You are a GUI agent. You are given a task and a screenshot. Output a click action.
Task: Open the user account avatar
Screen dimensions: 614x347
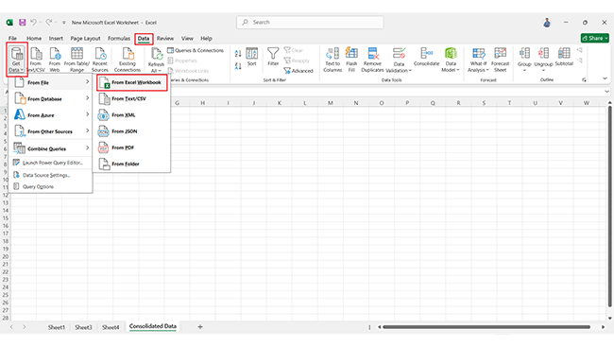547,23
